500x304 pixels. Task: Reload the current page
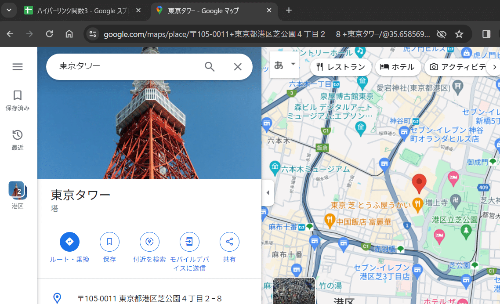49,34
